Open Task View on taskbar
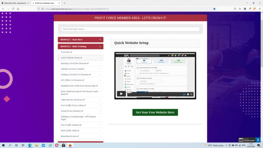This screenshot has width=263, height=148. pos(23,145)
